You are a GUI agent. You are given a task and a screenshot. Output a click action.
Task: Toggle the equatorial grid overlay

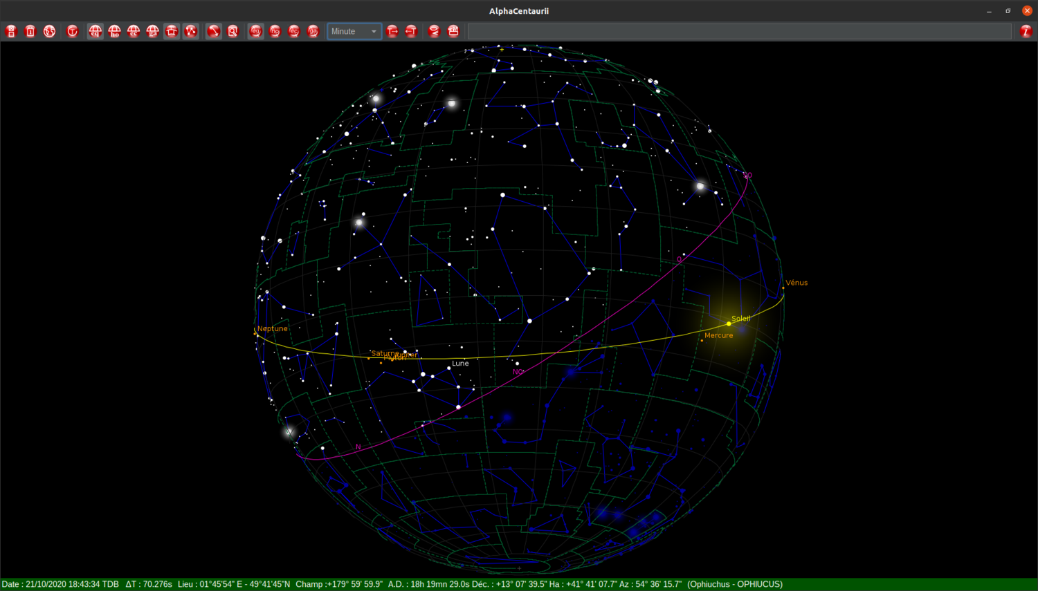256,31
